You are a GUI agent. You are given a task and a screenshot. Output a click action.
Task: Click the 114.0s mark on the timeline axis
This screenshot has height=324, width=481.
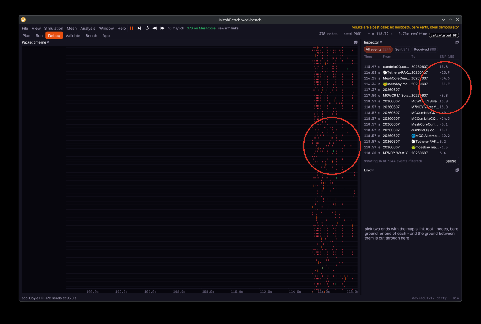click(x=295, y=292)
